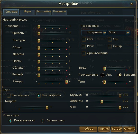138x134 pixels.
Task: Click the plus icon for Вода
Action: (130, 68)
